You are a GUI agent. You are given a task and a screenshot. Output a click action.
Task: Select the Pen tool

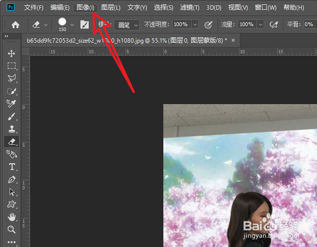tap(11, 180)
